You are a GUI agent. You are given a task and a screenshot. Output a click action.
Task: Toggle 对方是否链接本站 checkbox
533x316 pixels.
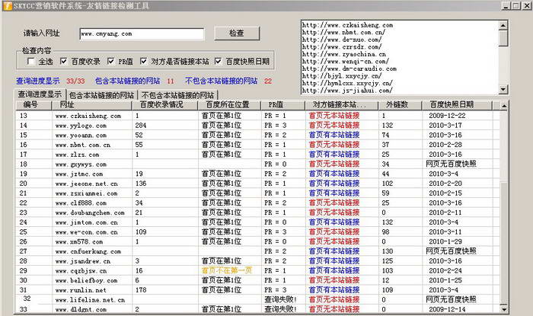(144, 61)
